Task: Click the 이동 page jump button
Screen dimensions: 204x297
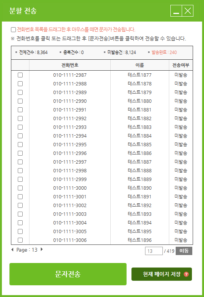Action: (x=184, y=251)
